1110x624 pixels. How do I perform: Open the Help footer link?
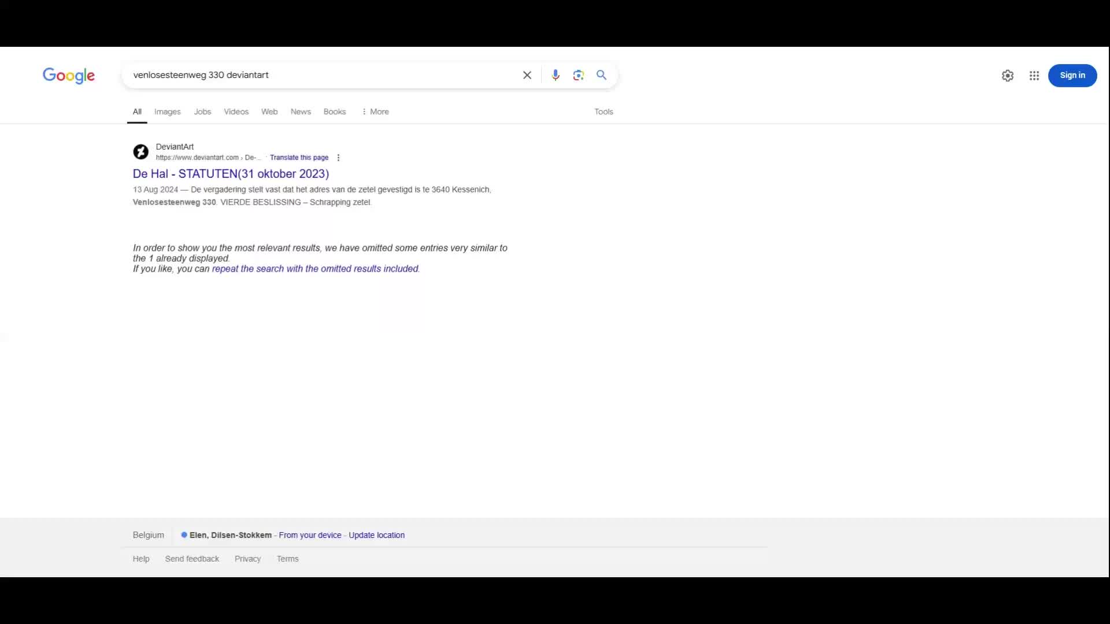141,559
